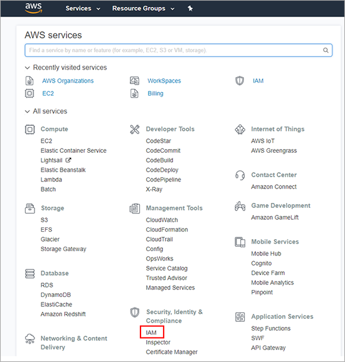345x362 pixels.
Task: Click the Developer Tools wrench icon
Action: click(135, 129)
